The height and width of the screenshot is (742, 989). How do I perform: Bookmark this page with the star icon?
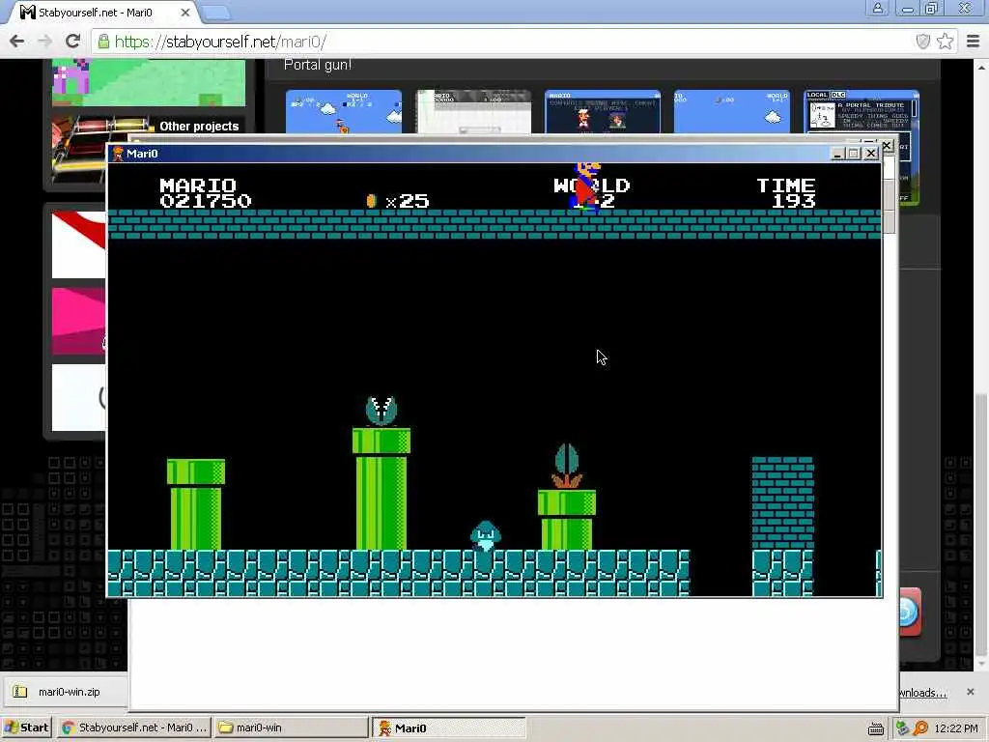pos(945,42)
